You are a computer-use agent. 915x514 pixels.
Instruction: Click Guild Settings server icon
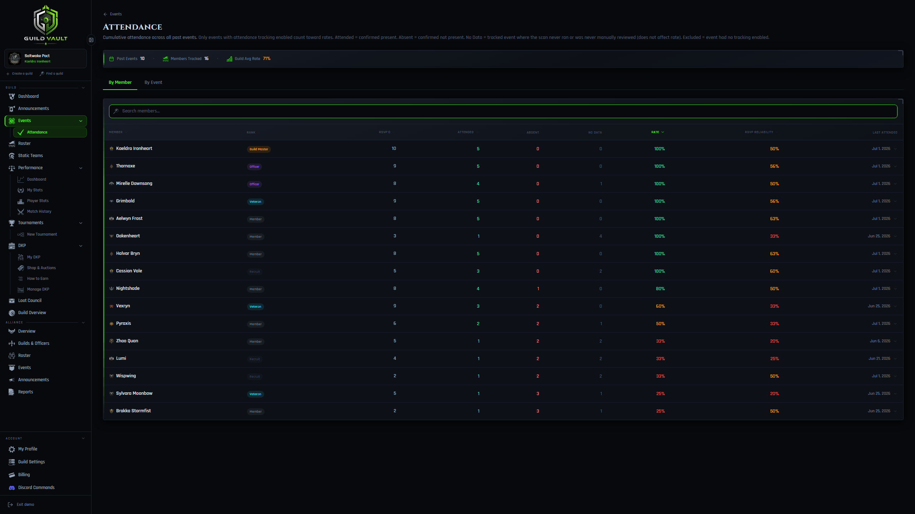click(12, 462)
